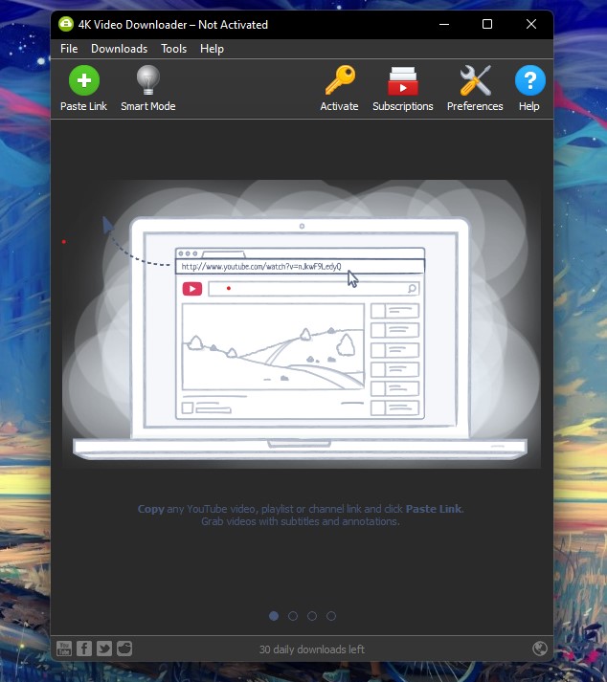This screenshot has height=682, width=607.
Task: Open the File menu
Action: tap(69, 49)
